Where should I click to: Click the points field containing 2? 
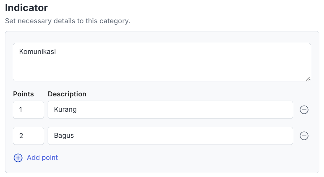[x=28, y=136]
